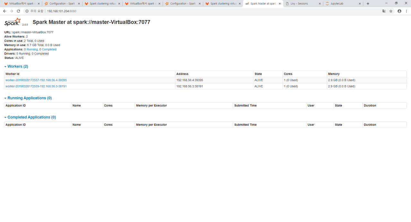
Task: Bookmark this page with the star icon
Action: [x=391, y=11]
